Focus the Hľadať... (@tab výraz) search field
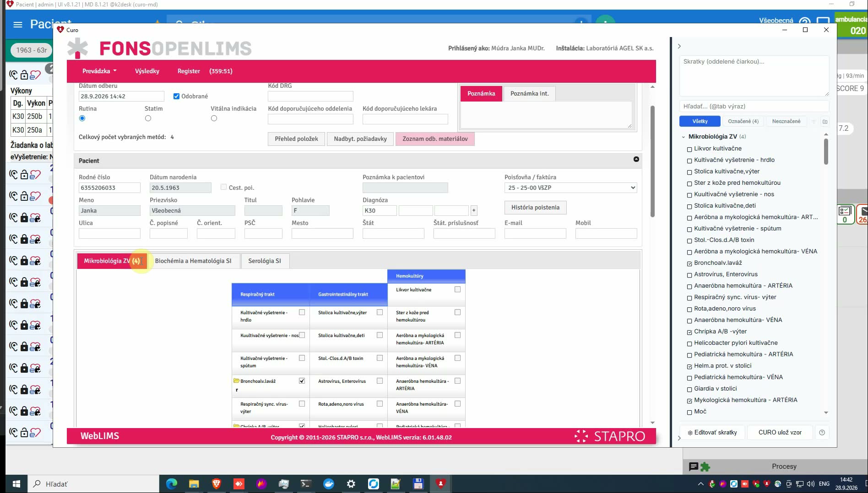Image resolution: width=868 pixels, height=493 pixels. [754, 106]
